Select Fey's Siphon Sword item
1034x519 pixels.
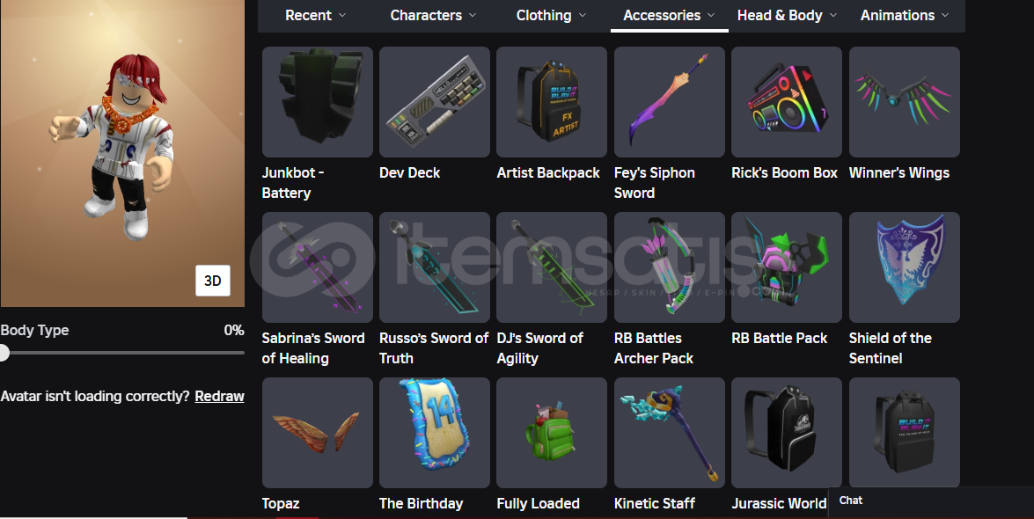pos(670,101)
